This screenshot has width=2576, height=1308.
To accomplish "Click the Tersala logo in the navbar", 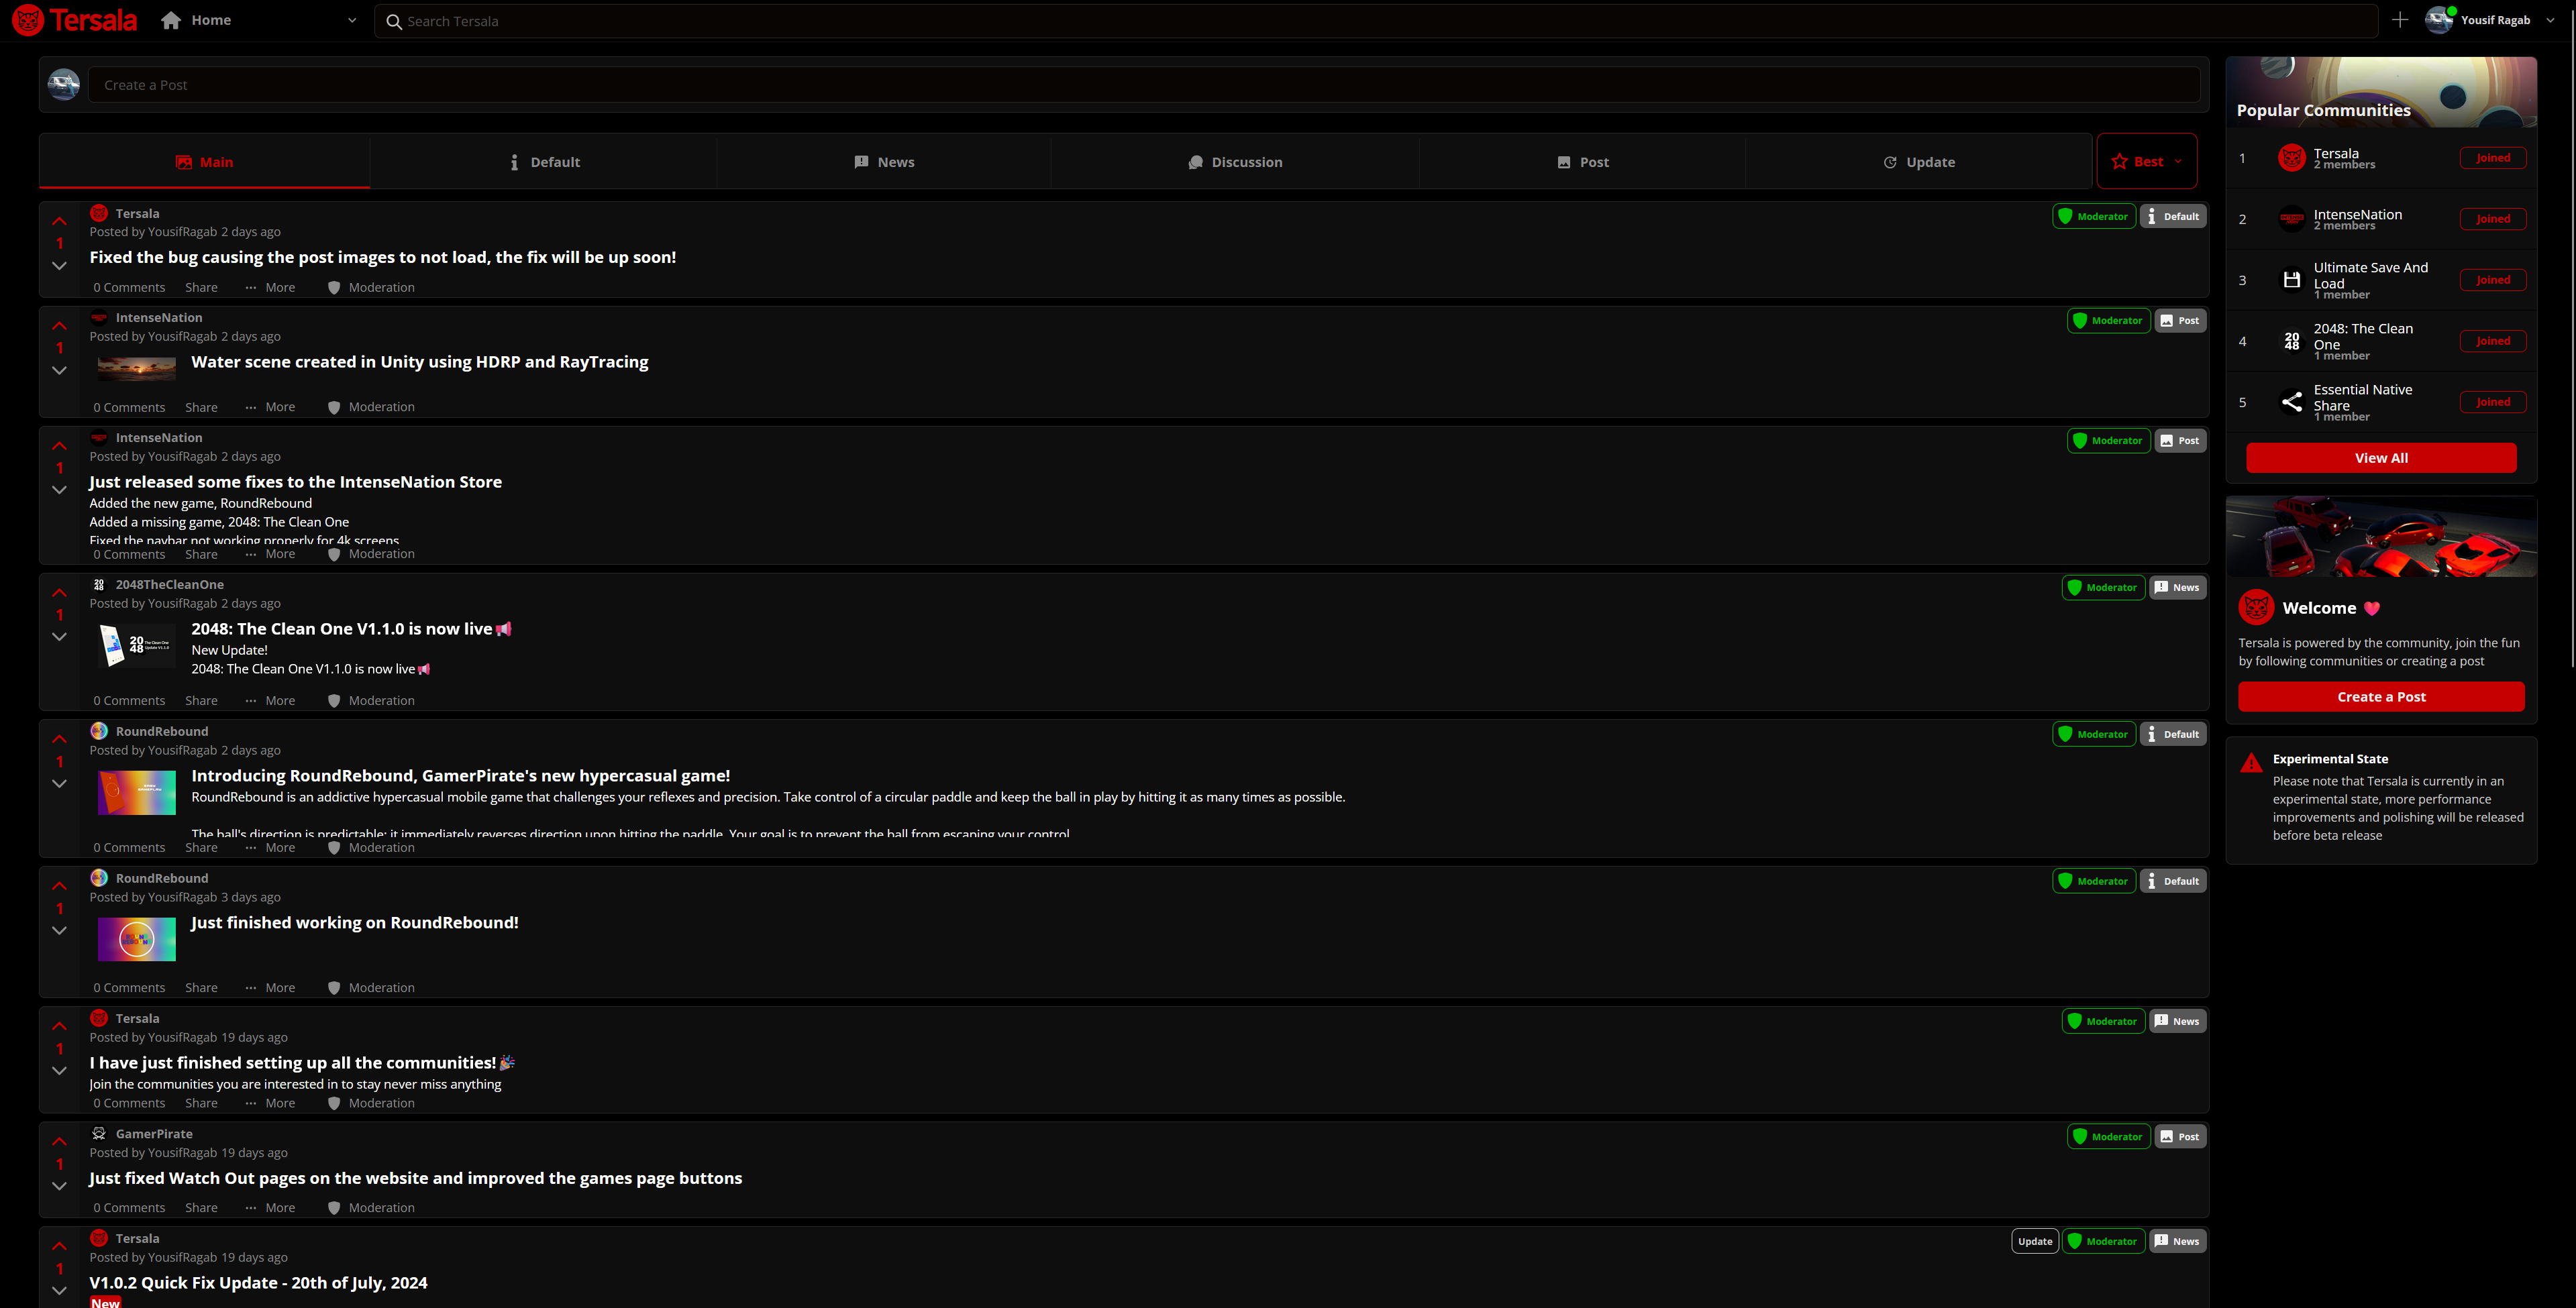I will tap(74, 20).
